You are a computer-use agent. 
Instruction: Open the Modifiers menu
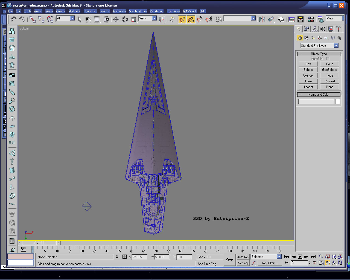(74, 11)
